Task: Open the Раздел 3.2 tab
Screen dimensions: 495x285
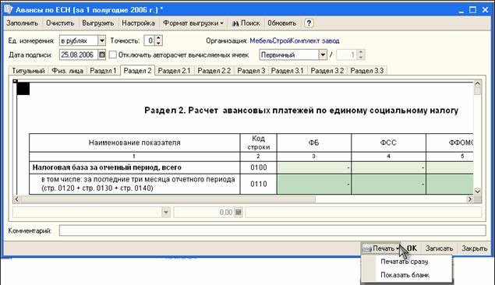Action: pos(327,71)
